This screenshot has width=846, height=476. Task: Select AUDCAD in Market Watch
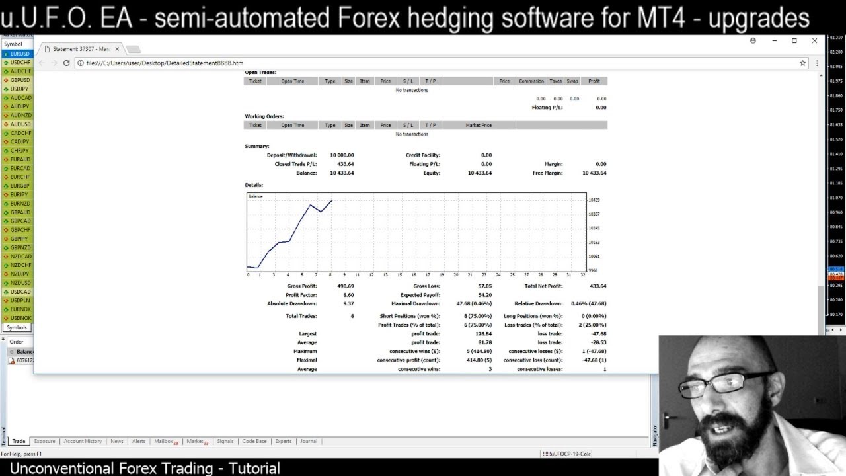click(x=17, y=98)
